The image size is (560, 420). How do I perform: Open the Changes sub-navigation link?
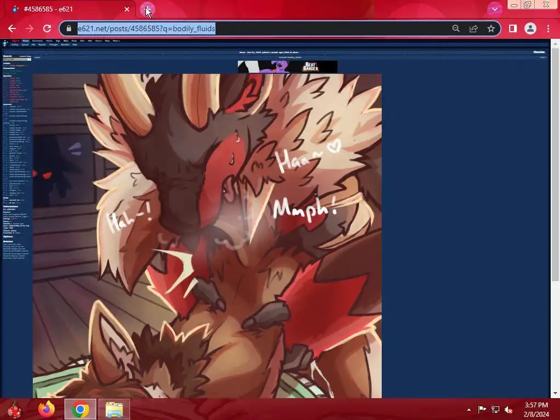pyautogui.click(x=53, y=45)
